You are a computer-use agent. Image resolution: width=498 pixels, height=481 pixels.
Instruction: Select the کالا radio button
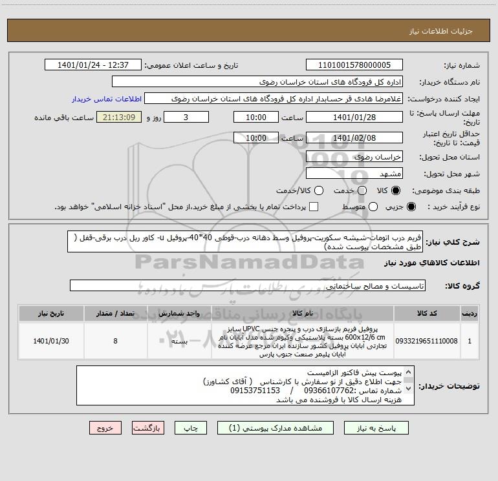click(396, 190)
